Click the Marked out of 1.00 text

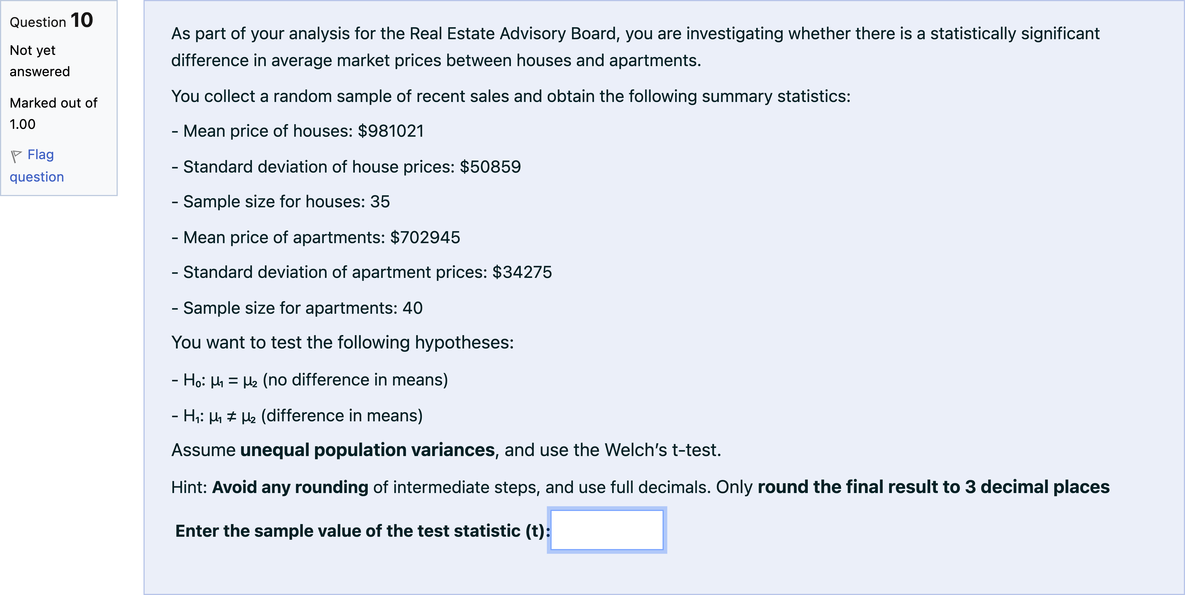pos(53,113)
